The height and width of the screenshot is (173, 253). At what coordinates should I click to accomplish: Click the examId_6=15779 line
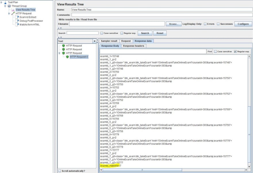pos(110,134)
